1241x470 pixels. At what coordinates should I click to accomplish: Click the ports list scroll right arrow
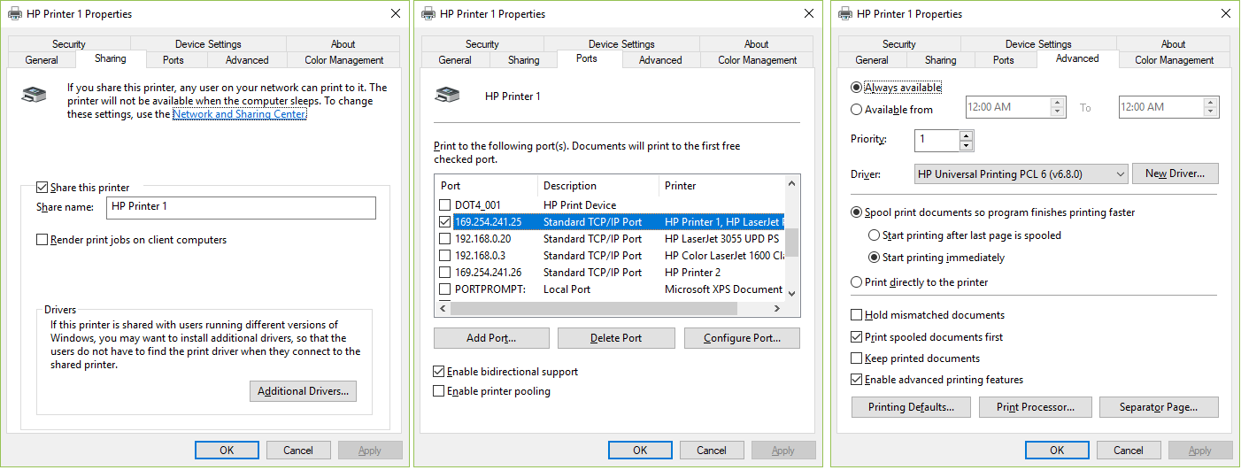tap(778, 309)
